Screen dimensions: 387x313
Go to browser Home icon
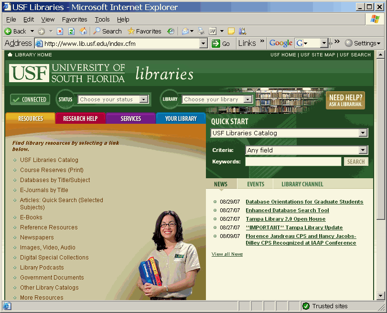click(83, 31)
